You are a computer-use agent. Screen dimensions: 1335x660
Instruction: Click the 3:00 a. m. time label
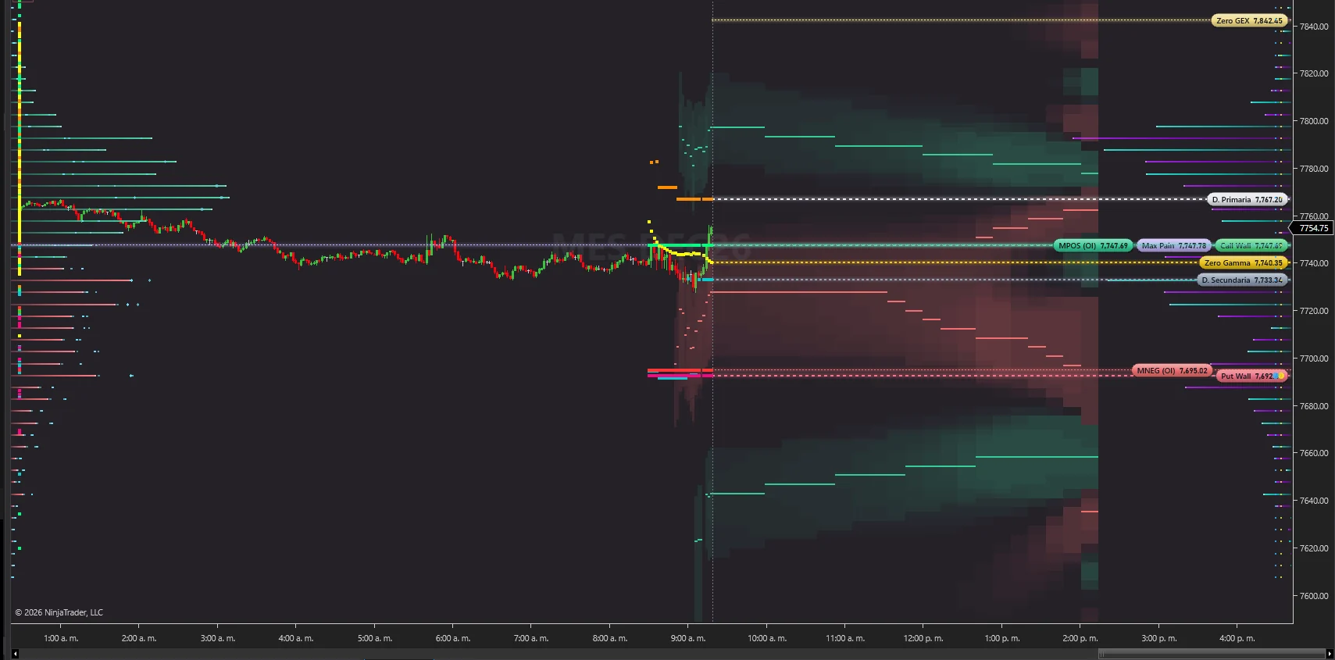pos(218,639)
